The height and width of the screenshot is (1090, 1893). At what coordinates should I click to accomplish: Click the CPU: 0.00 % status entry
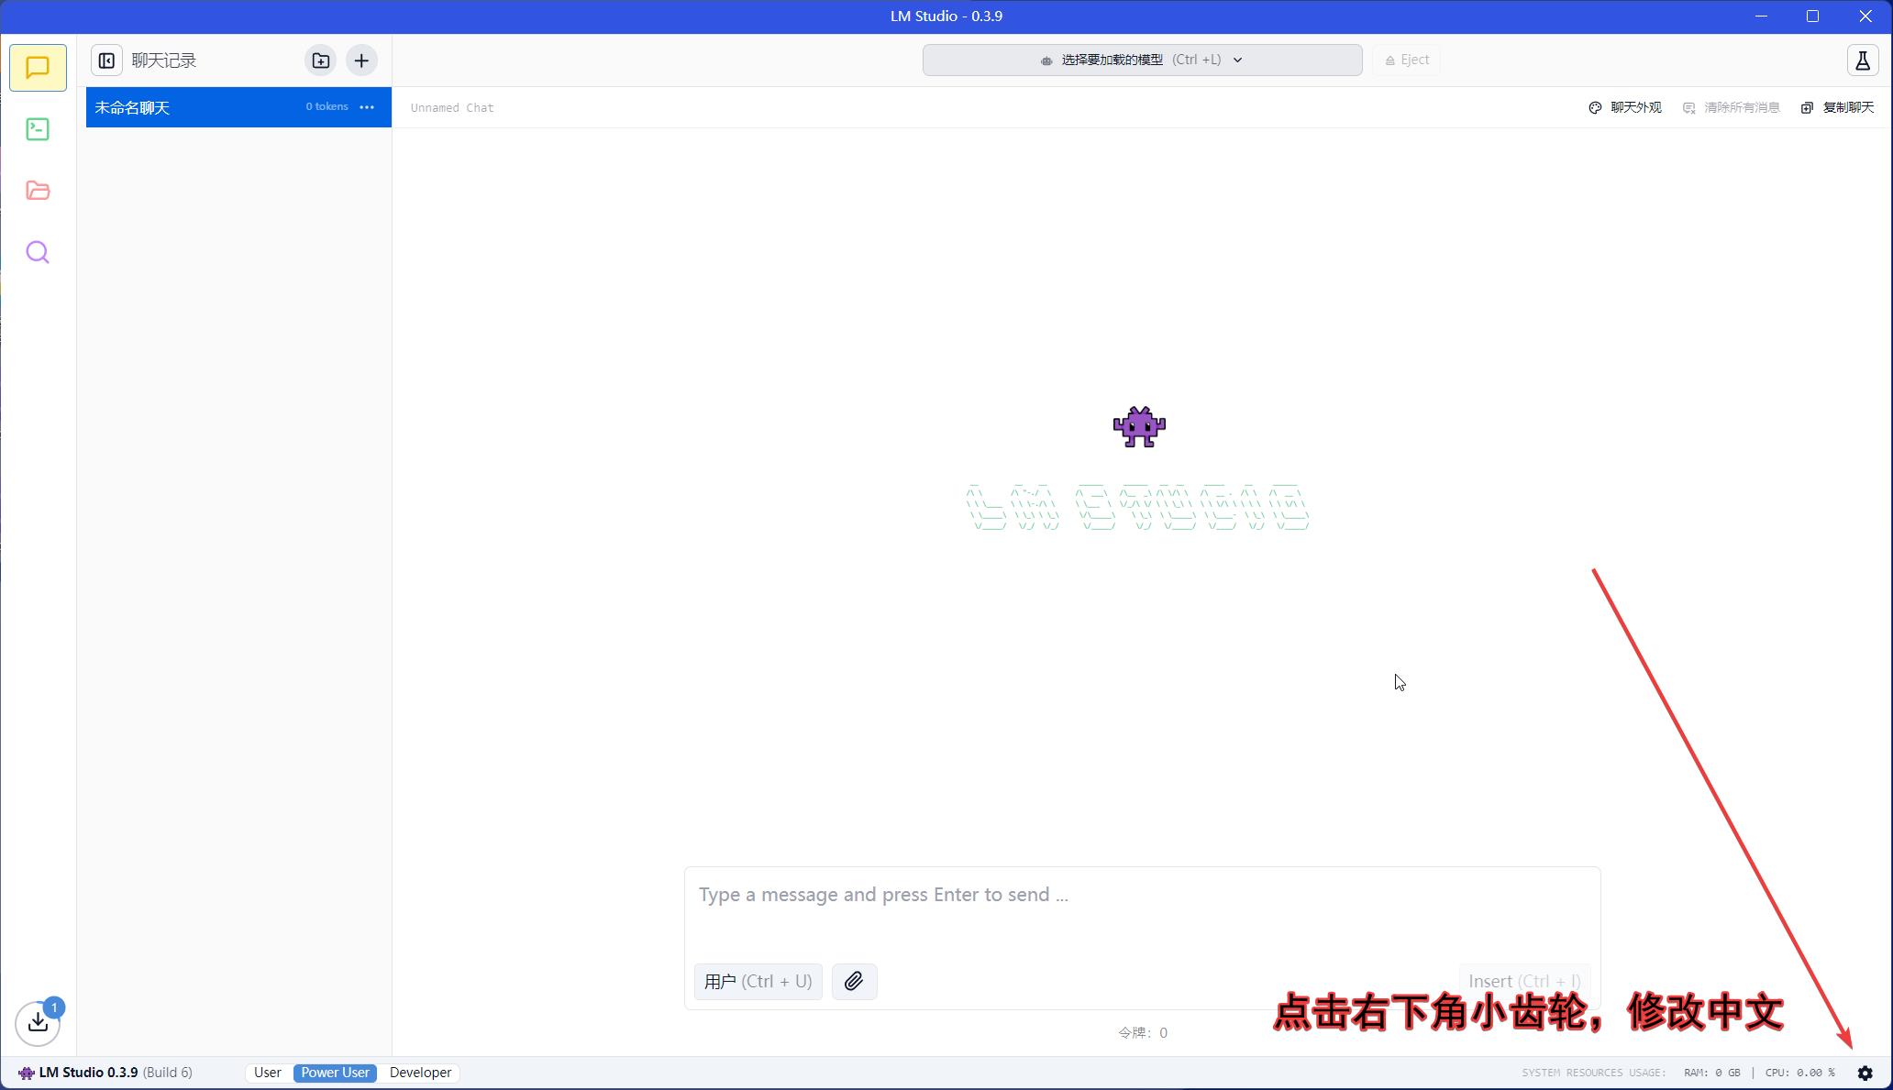[1799, 1073]
